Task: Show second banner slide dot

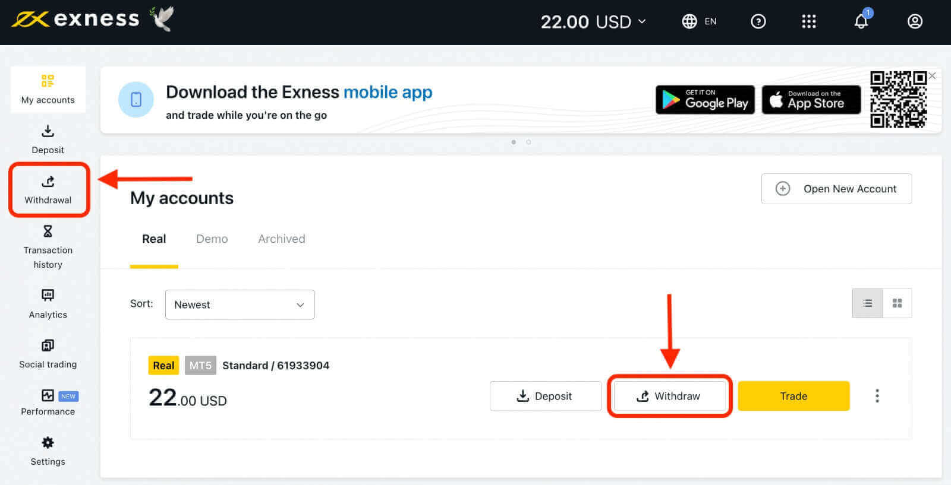Action: tap(528, 142)
